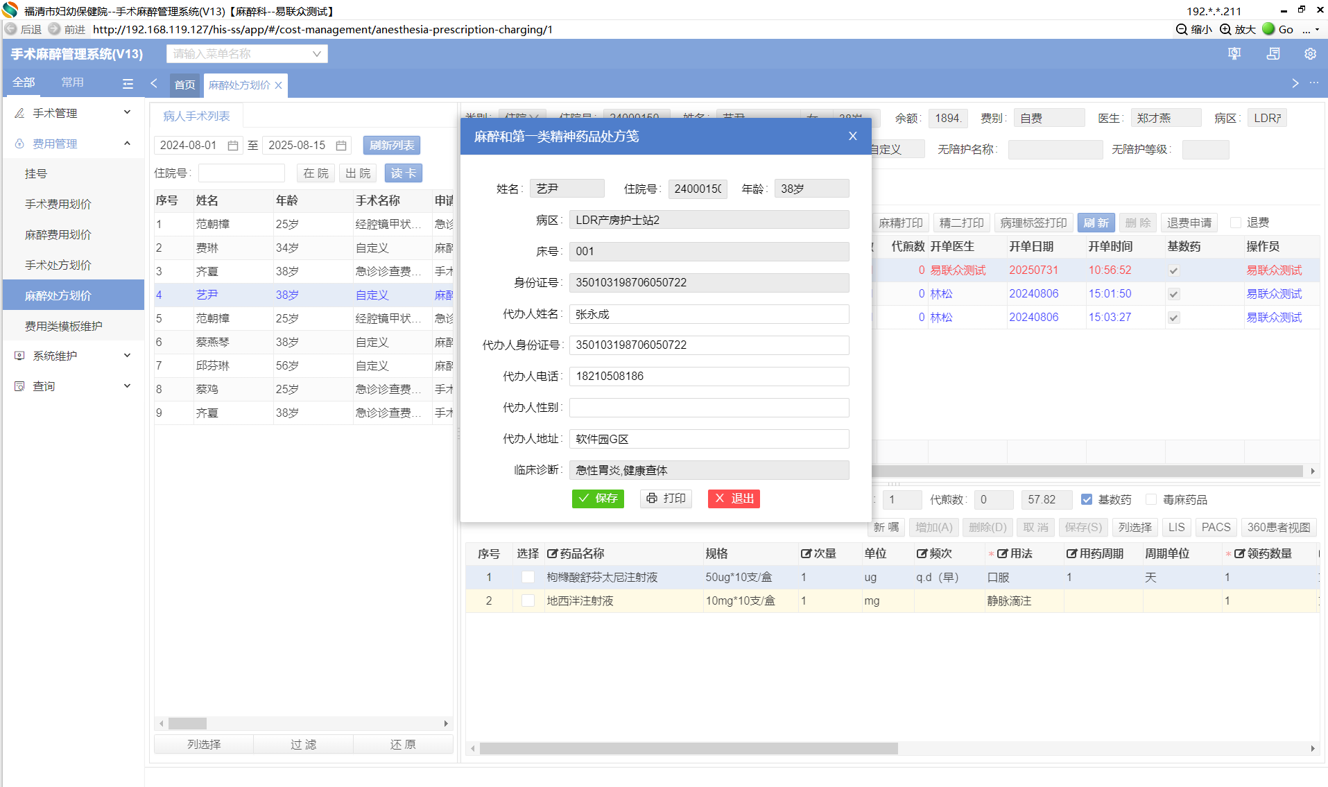Click the zoom-in magnifier icon

click(1225, 29)
